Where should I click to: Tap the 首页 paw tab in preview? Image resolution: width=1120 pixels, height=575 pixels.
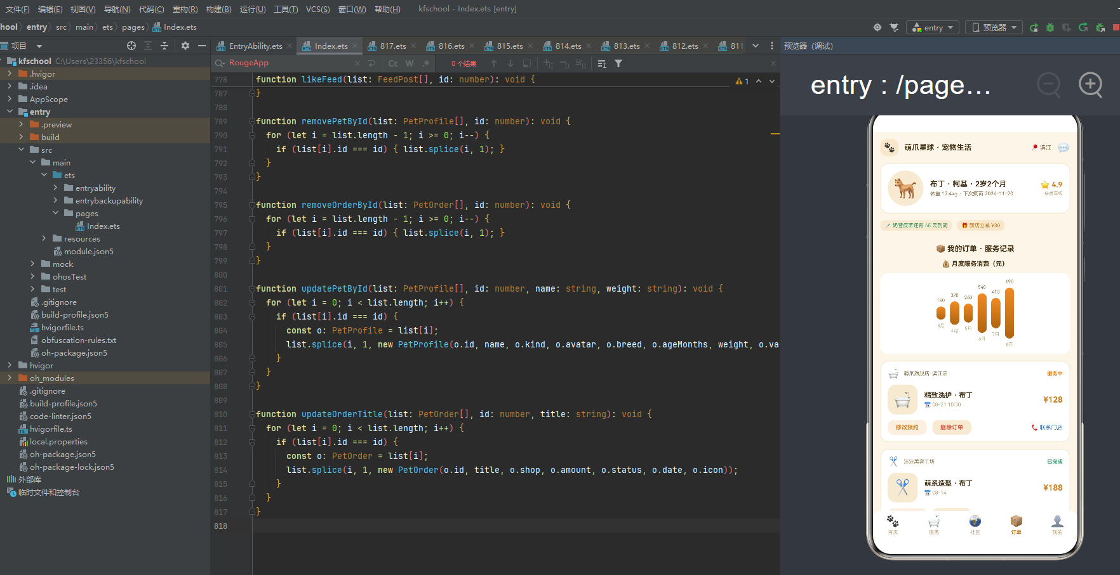click(x=893, y=524)
